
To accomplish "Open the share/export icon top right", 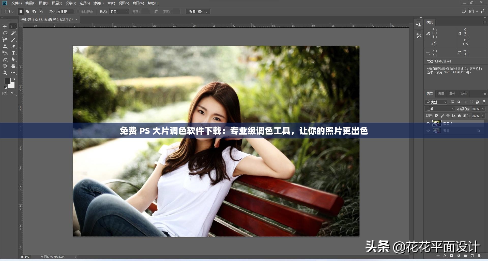I will (483, 11).
